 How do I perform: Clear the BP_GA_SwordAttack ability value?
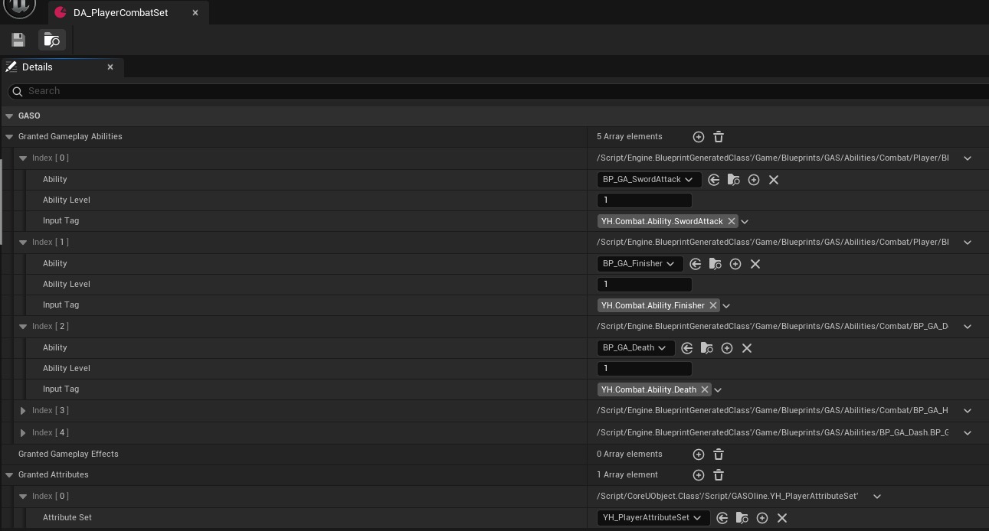(x=774, y=180)
